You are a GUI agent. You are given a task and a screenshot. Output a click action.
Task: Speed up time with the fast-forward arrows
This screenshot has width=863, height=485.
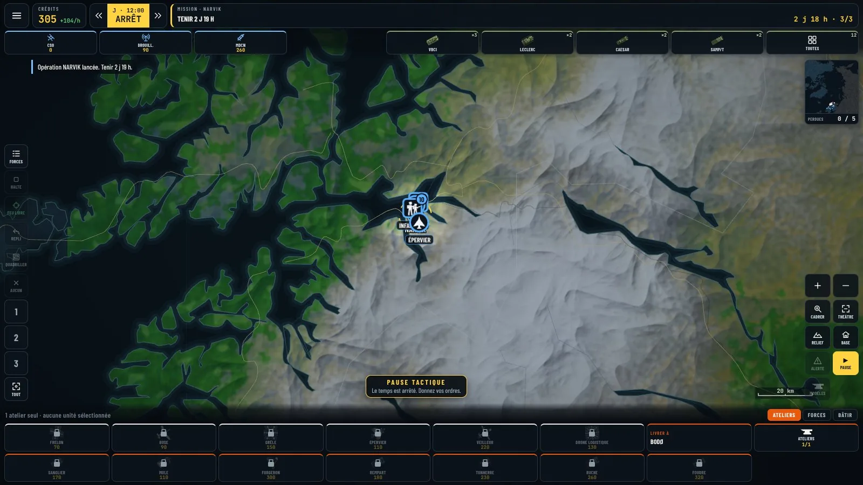tap(157, 16)
